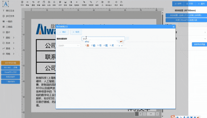Click the 确定 confirm button in dialog
The height and width of the screenshot is (118, 207).
[x=62, y=32]
